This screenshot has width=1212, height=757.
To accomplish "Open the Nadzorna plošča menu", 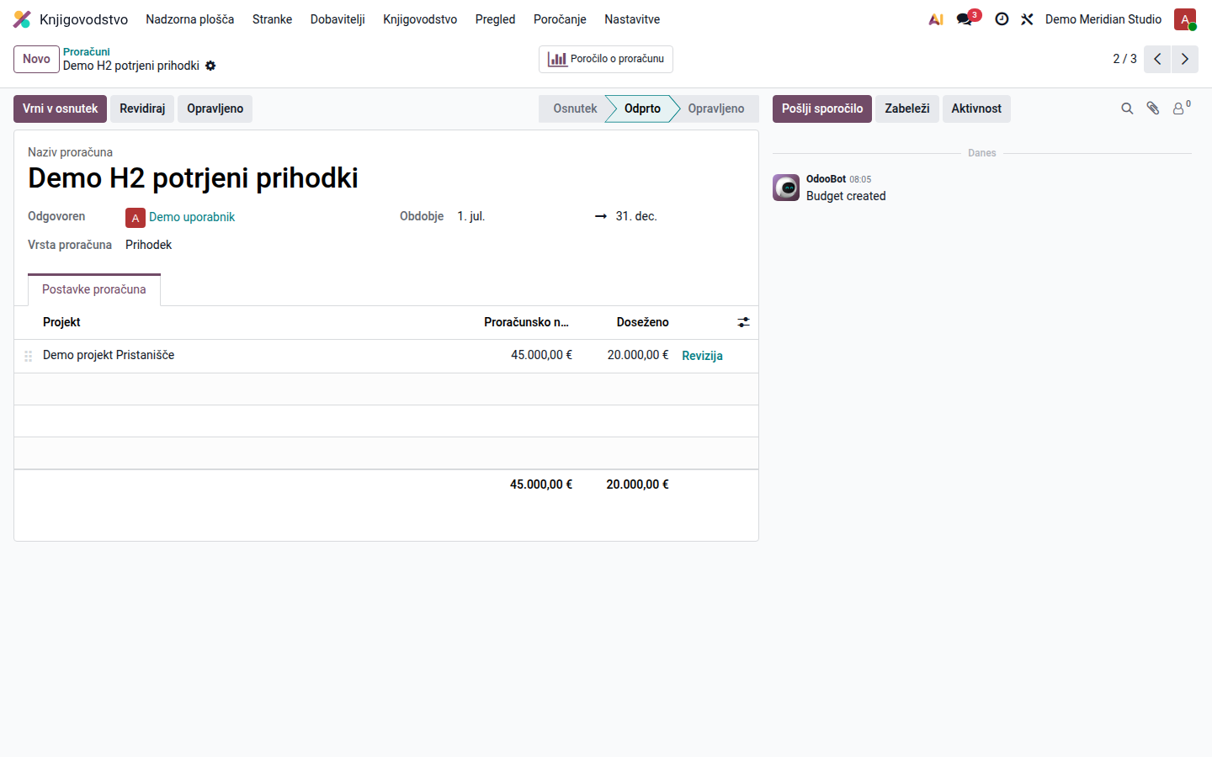I will tap(190, 19).
